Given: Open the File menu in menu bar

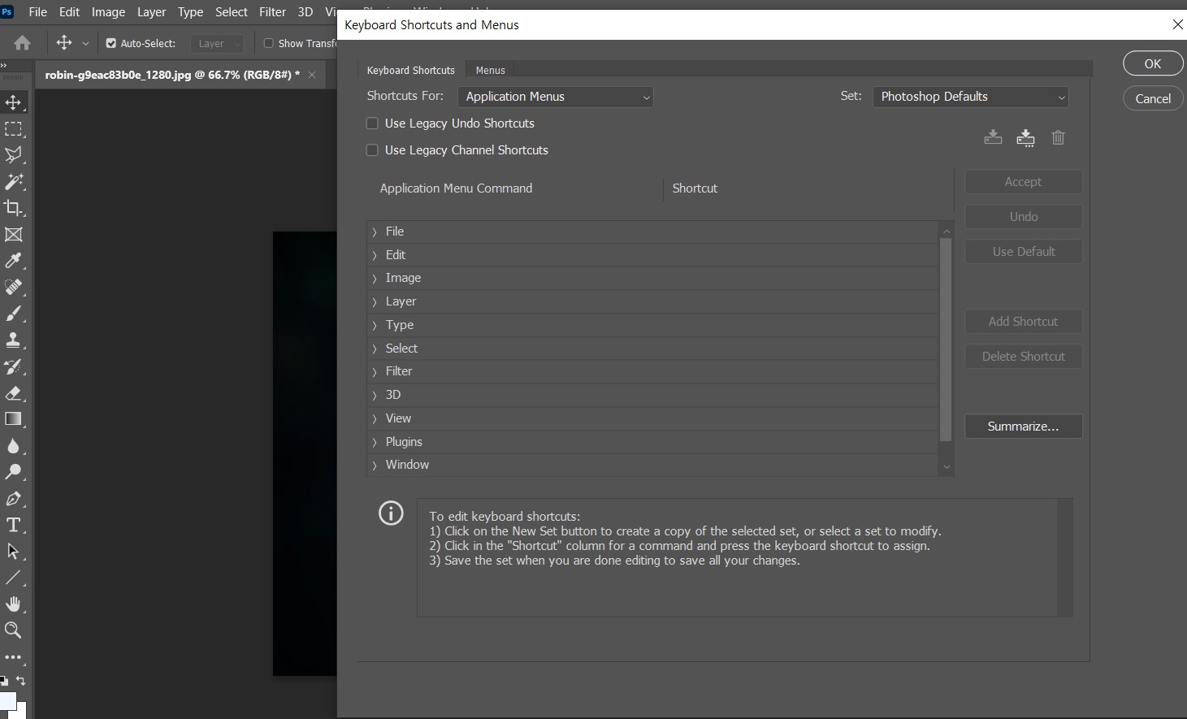Looking at the screenshot, I should point(37,12).
